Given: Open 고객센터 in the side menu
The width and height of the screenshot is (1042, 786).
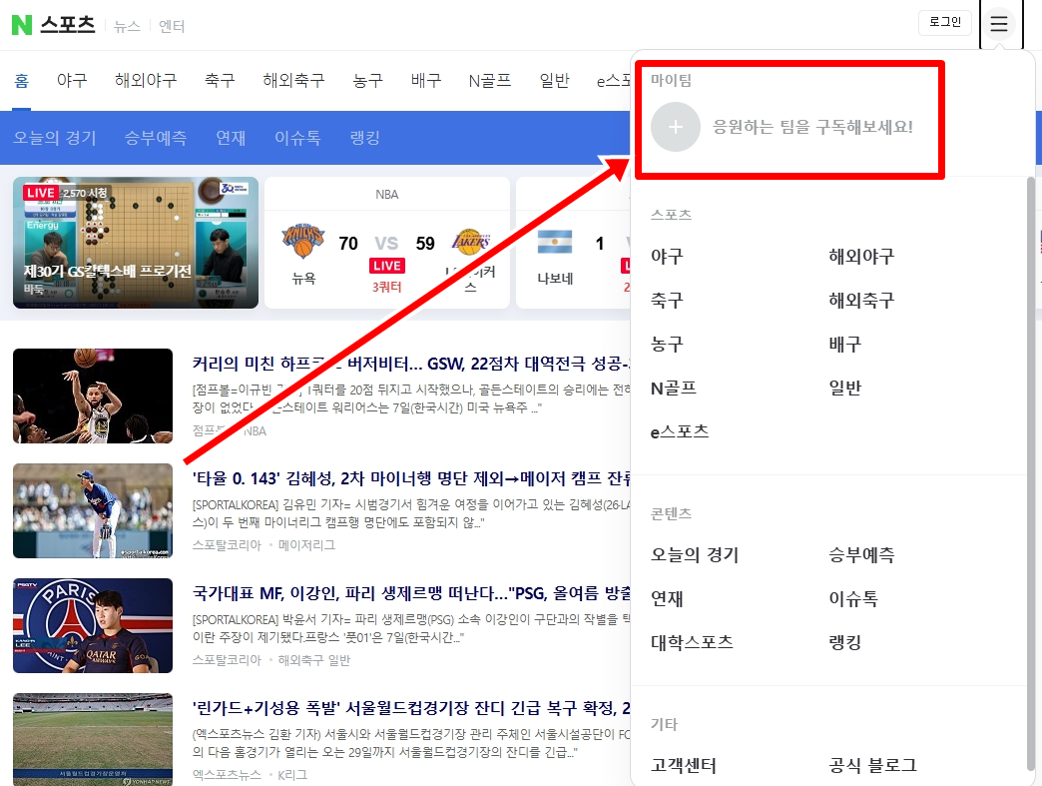Looking at the screenshot, I should pos(683,766).
